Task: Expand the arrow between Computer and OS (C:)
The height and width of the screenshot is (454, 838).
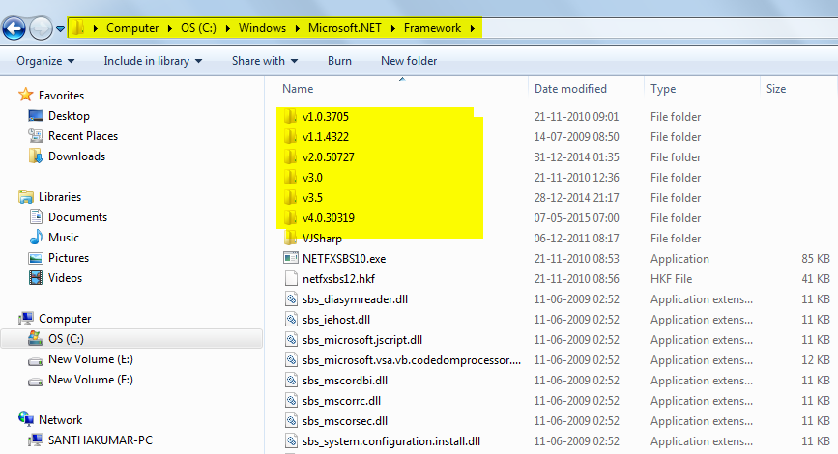Action: [170, 28]
